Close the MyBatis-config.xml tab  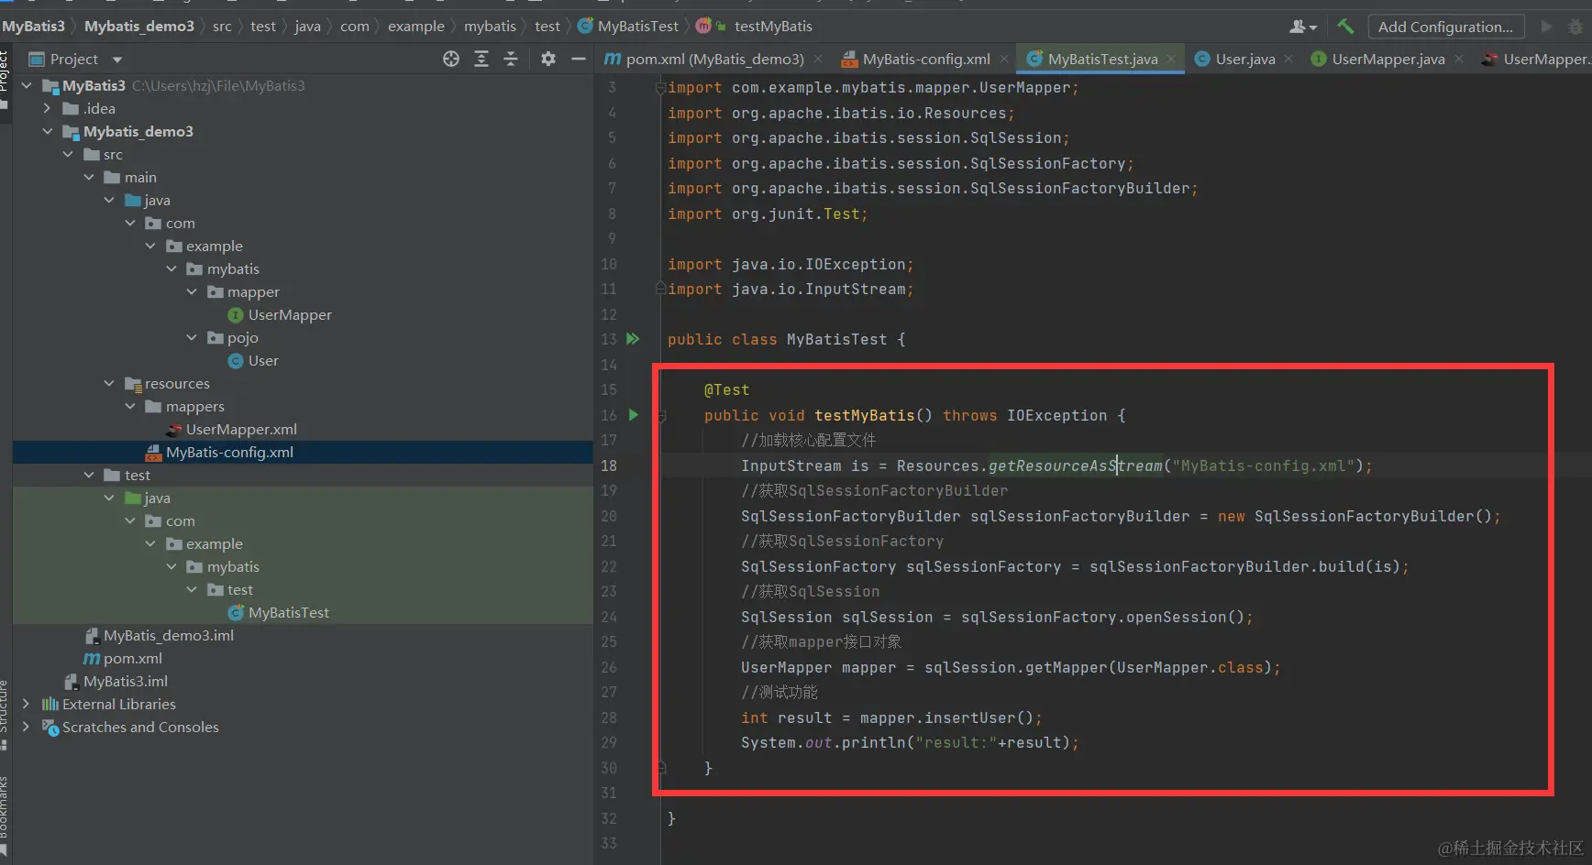click(x=1004, y=59)
